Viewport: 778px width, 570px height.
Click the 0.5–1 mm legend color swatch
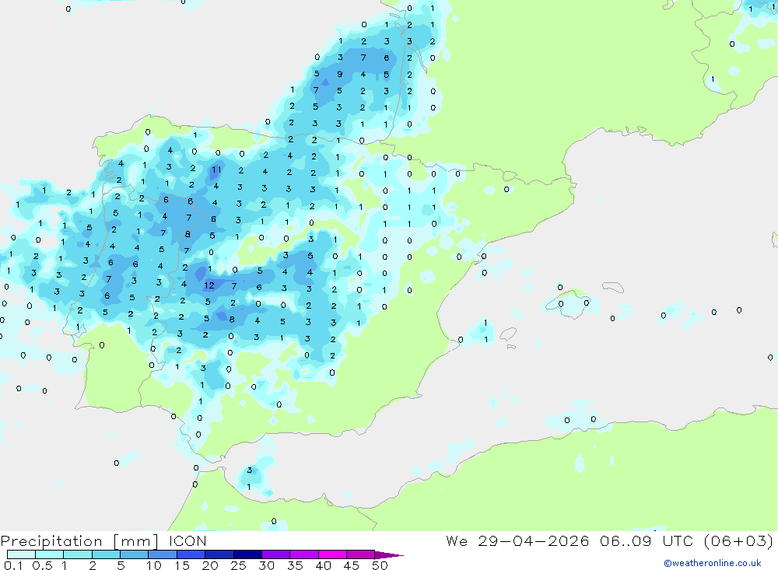point(50,554)
